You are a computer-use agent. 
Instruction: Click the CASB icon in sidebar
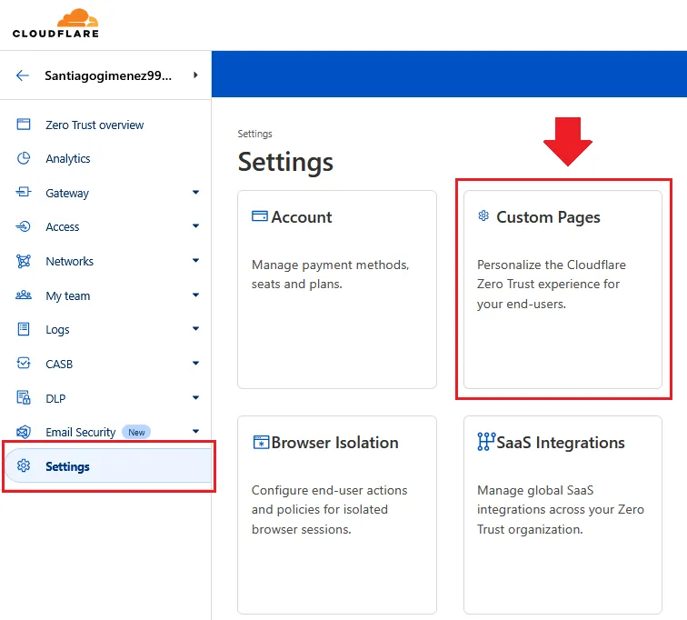click(x=25, y=364)
